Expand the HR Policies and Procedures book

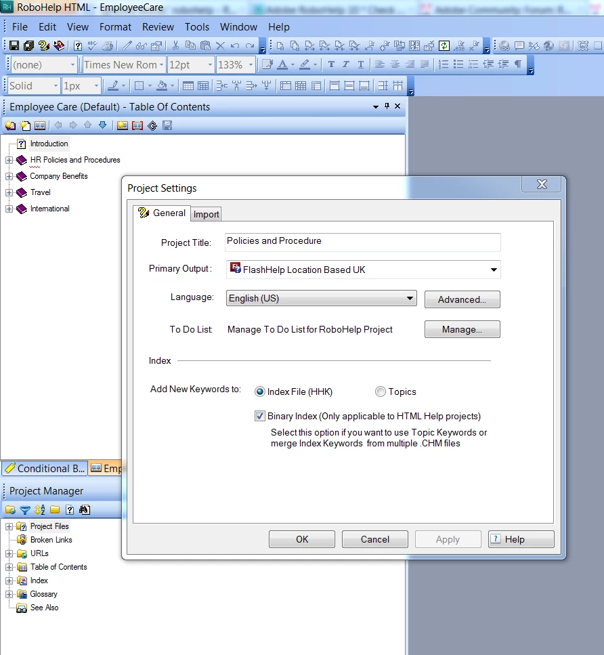click(x=9, y=160)
